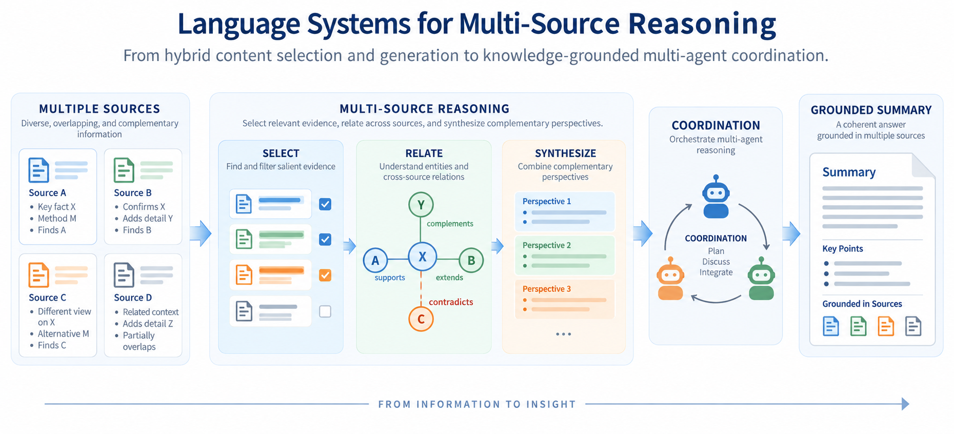
Task: Toggle the checked blue checkbox in SELECT
Action: [x=325, y=204]
